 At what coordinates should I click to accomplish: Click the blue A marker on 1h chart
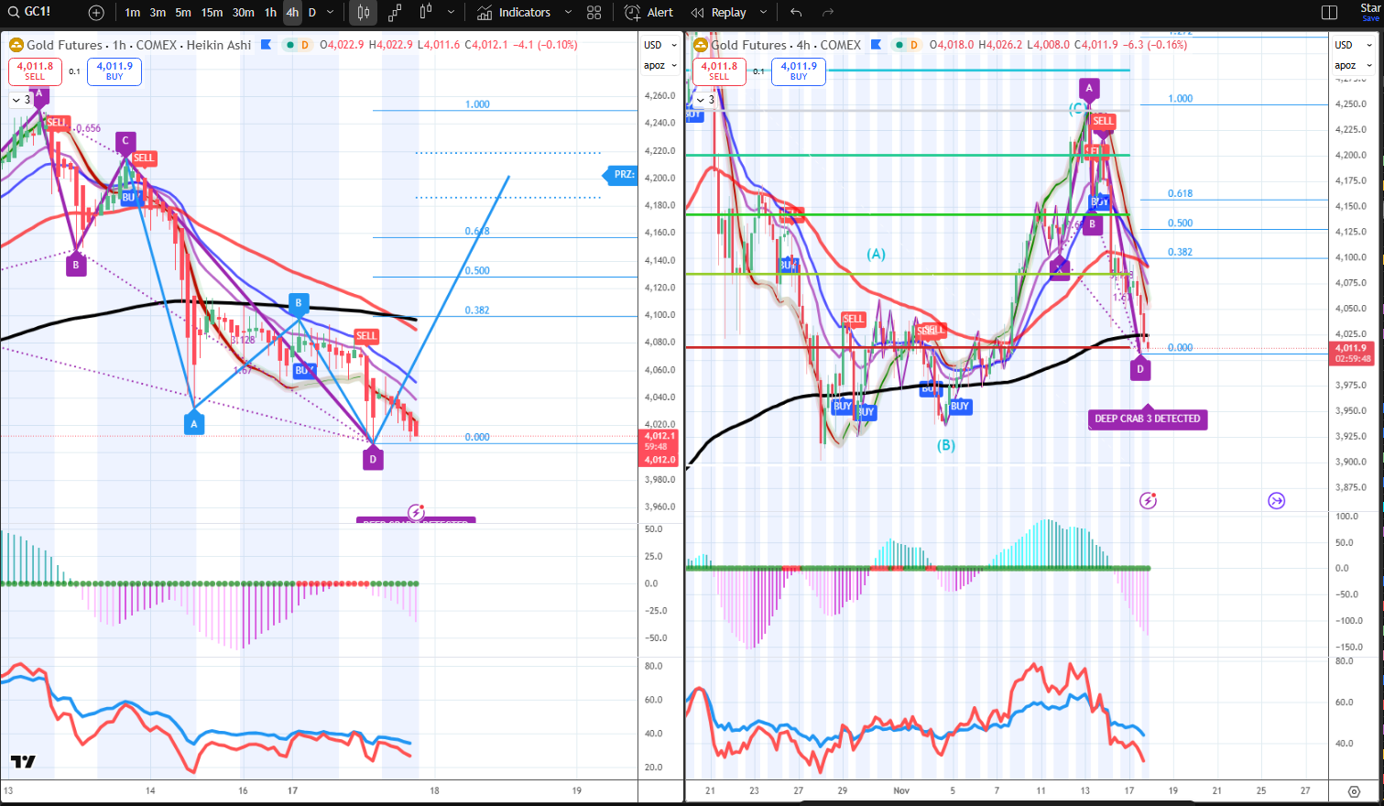193,423
